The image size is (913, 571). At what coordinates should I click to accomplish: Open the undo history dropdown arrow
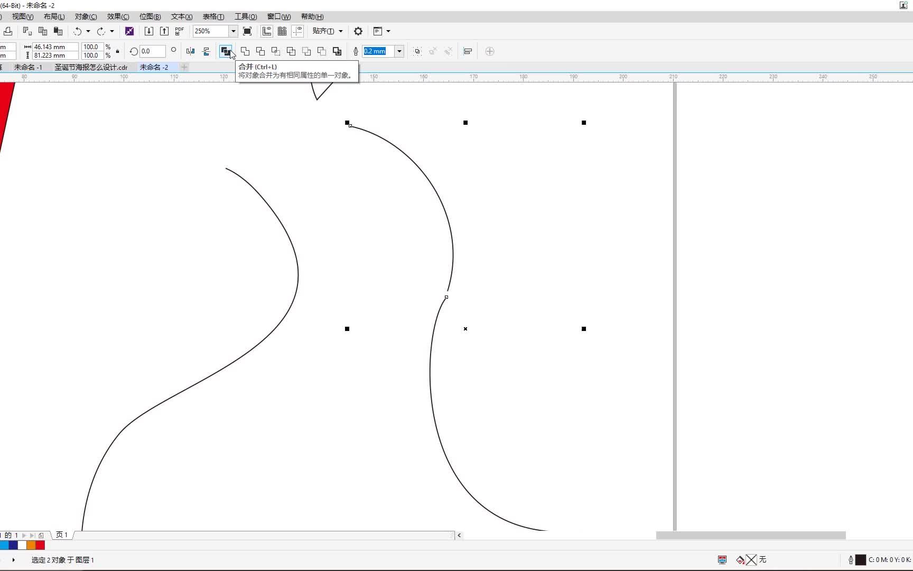pos(88,31)
